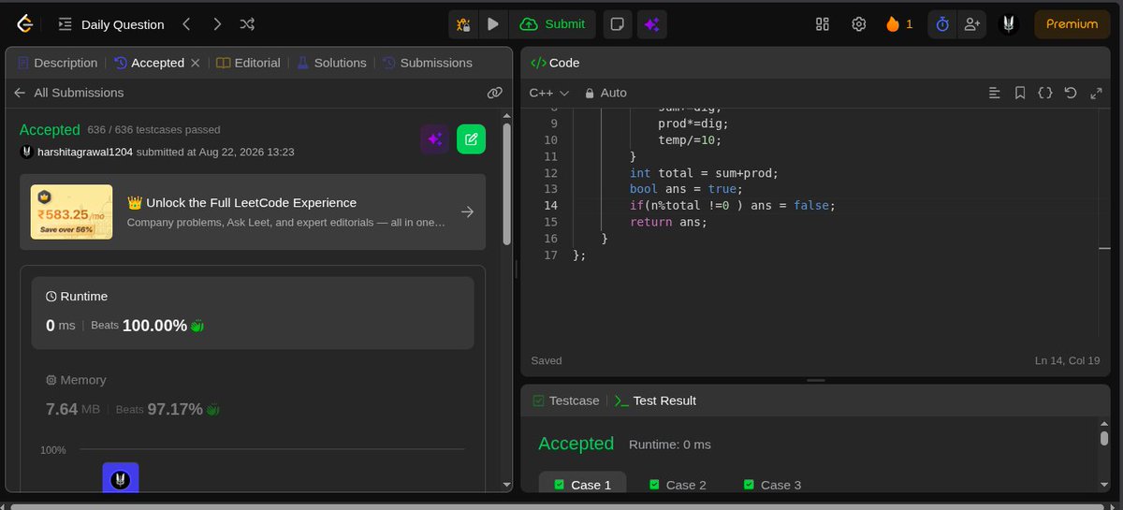Image resolution: width=1123 pixels, height=510 pixels.
Task: Select the Accepted tab
Action: click(149, 63)
